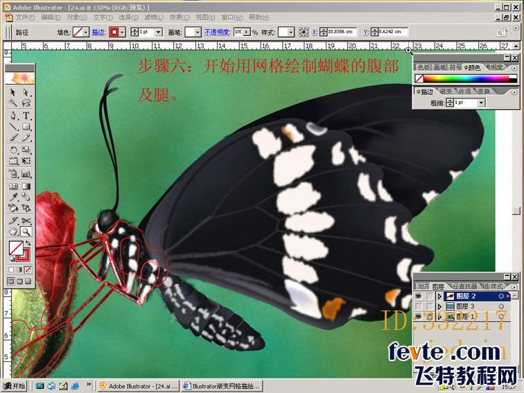
Task: Open the 粗细 stroke weight dropdown in panel
Action: 482,103
